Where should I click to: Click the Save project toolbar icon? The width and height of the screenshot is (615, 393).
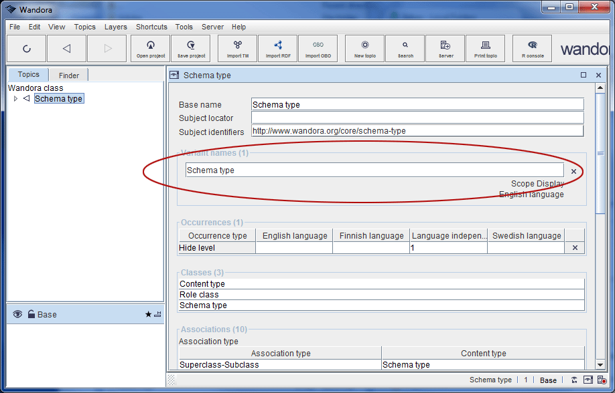191,49
